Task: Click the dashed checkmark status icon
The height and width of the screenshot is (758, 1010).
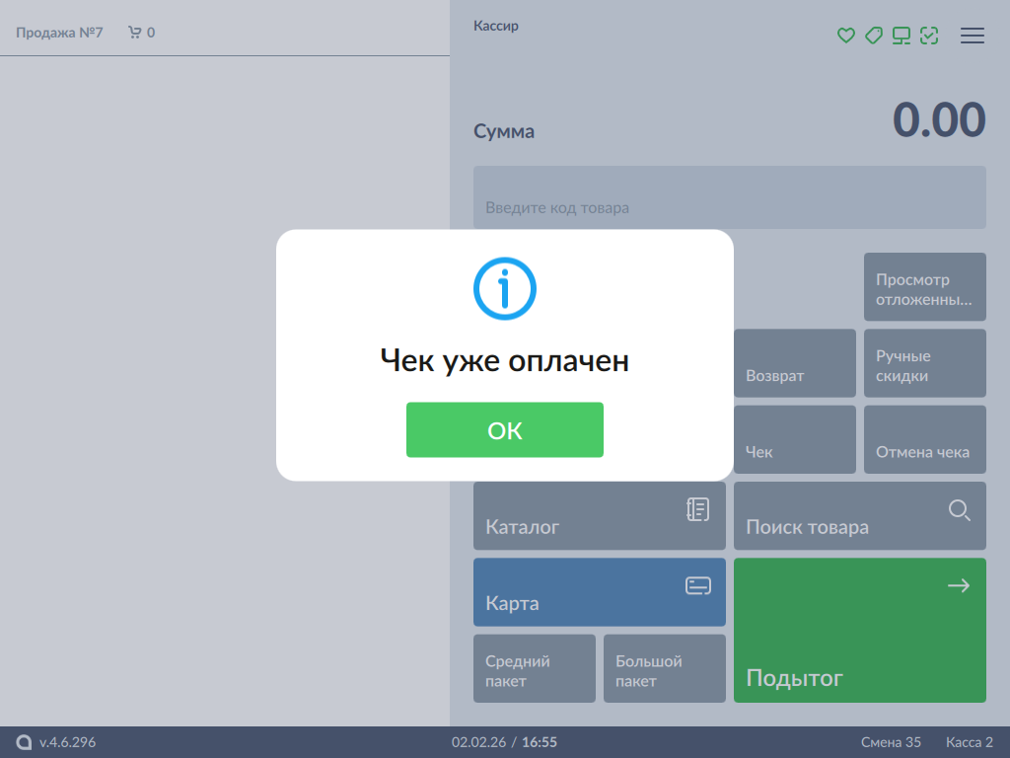Action: tap(928, 36)
